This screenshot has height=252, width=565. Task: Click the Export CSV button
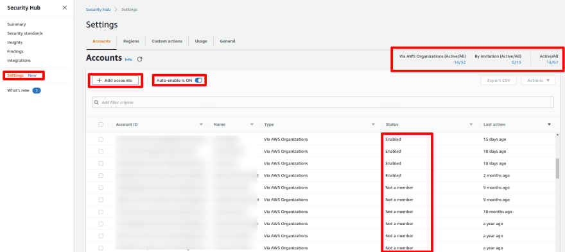click(x=499, y=81)
